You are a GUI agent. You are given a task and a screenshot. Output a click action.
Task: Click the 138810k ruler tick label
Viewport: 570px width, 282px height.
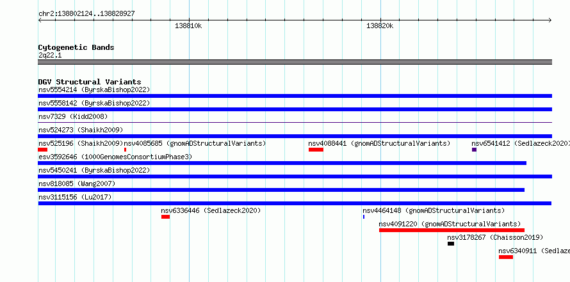[188, 26]
